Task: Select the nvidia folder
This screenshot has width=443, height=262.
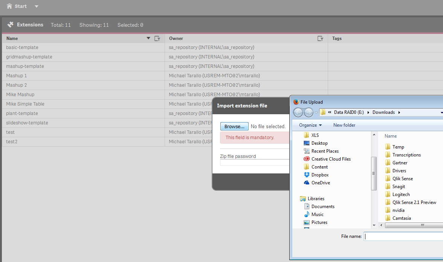Action: (x=395, y=210)
